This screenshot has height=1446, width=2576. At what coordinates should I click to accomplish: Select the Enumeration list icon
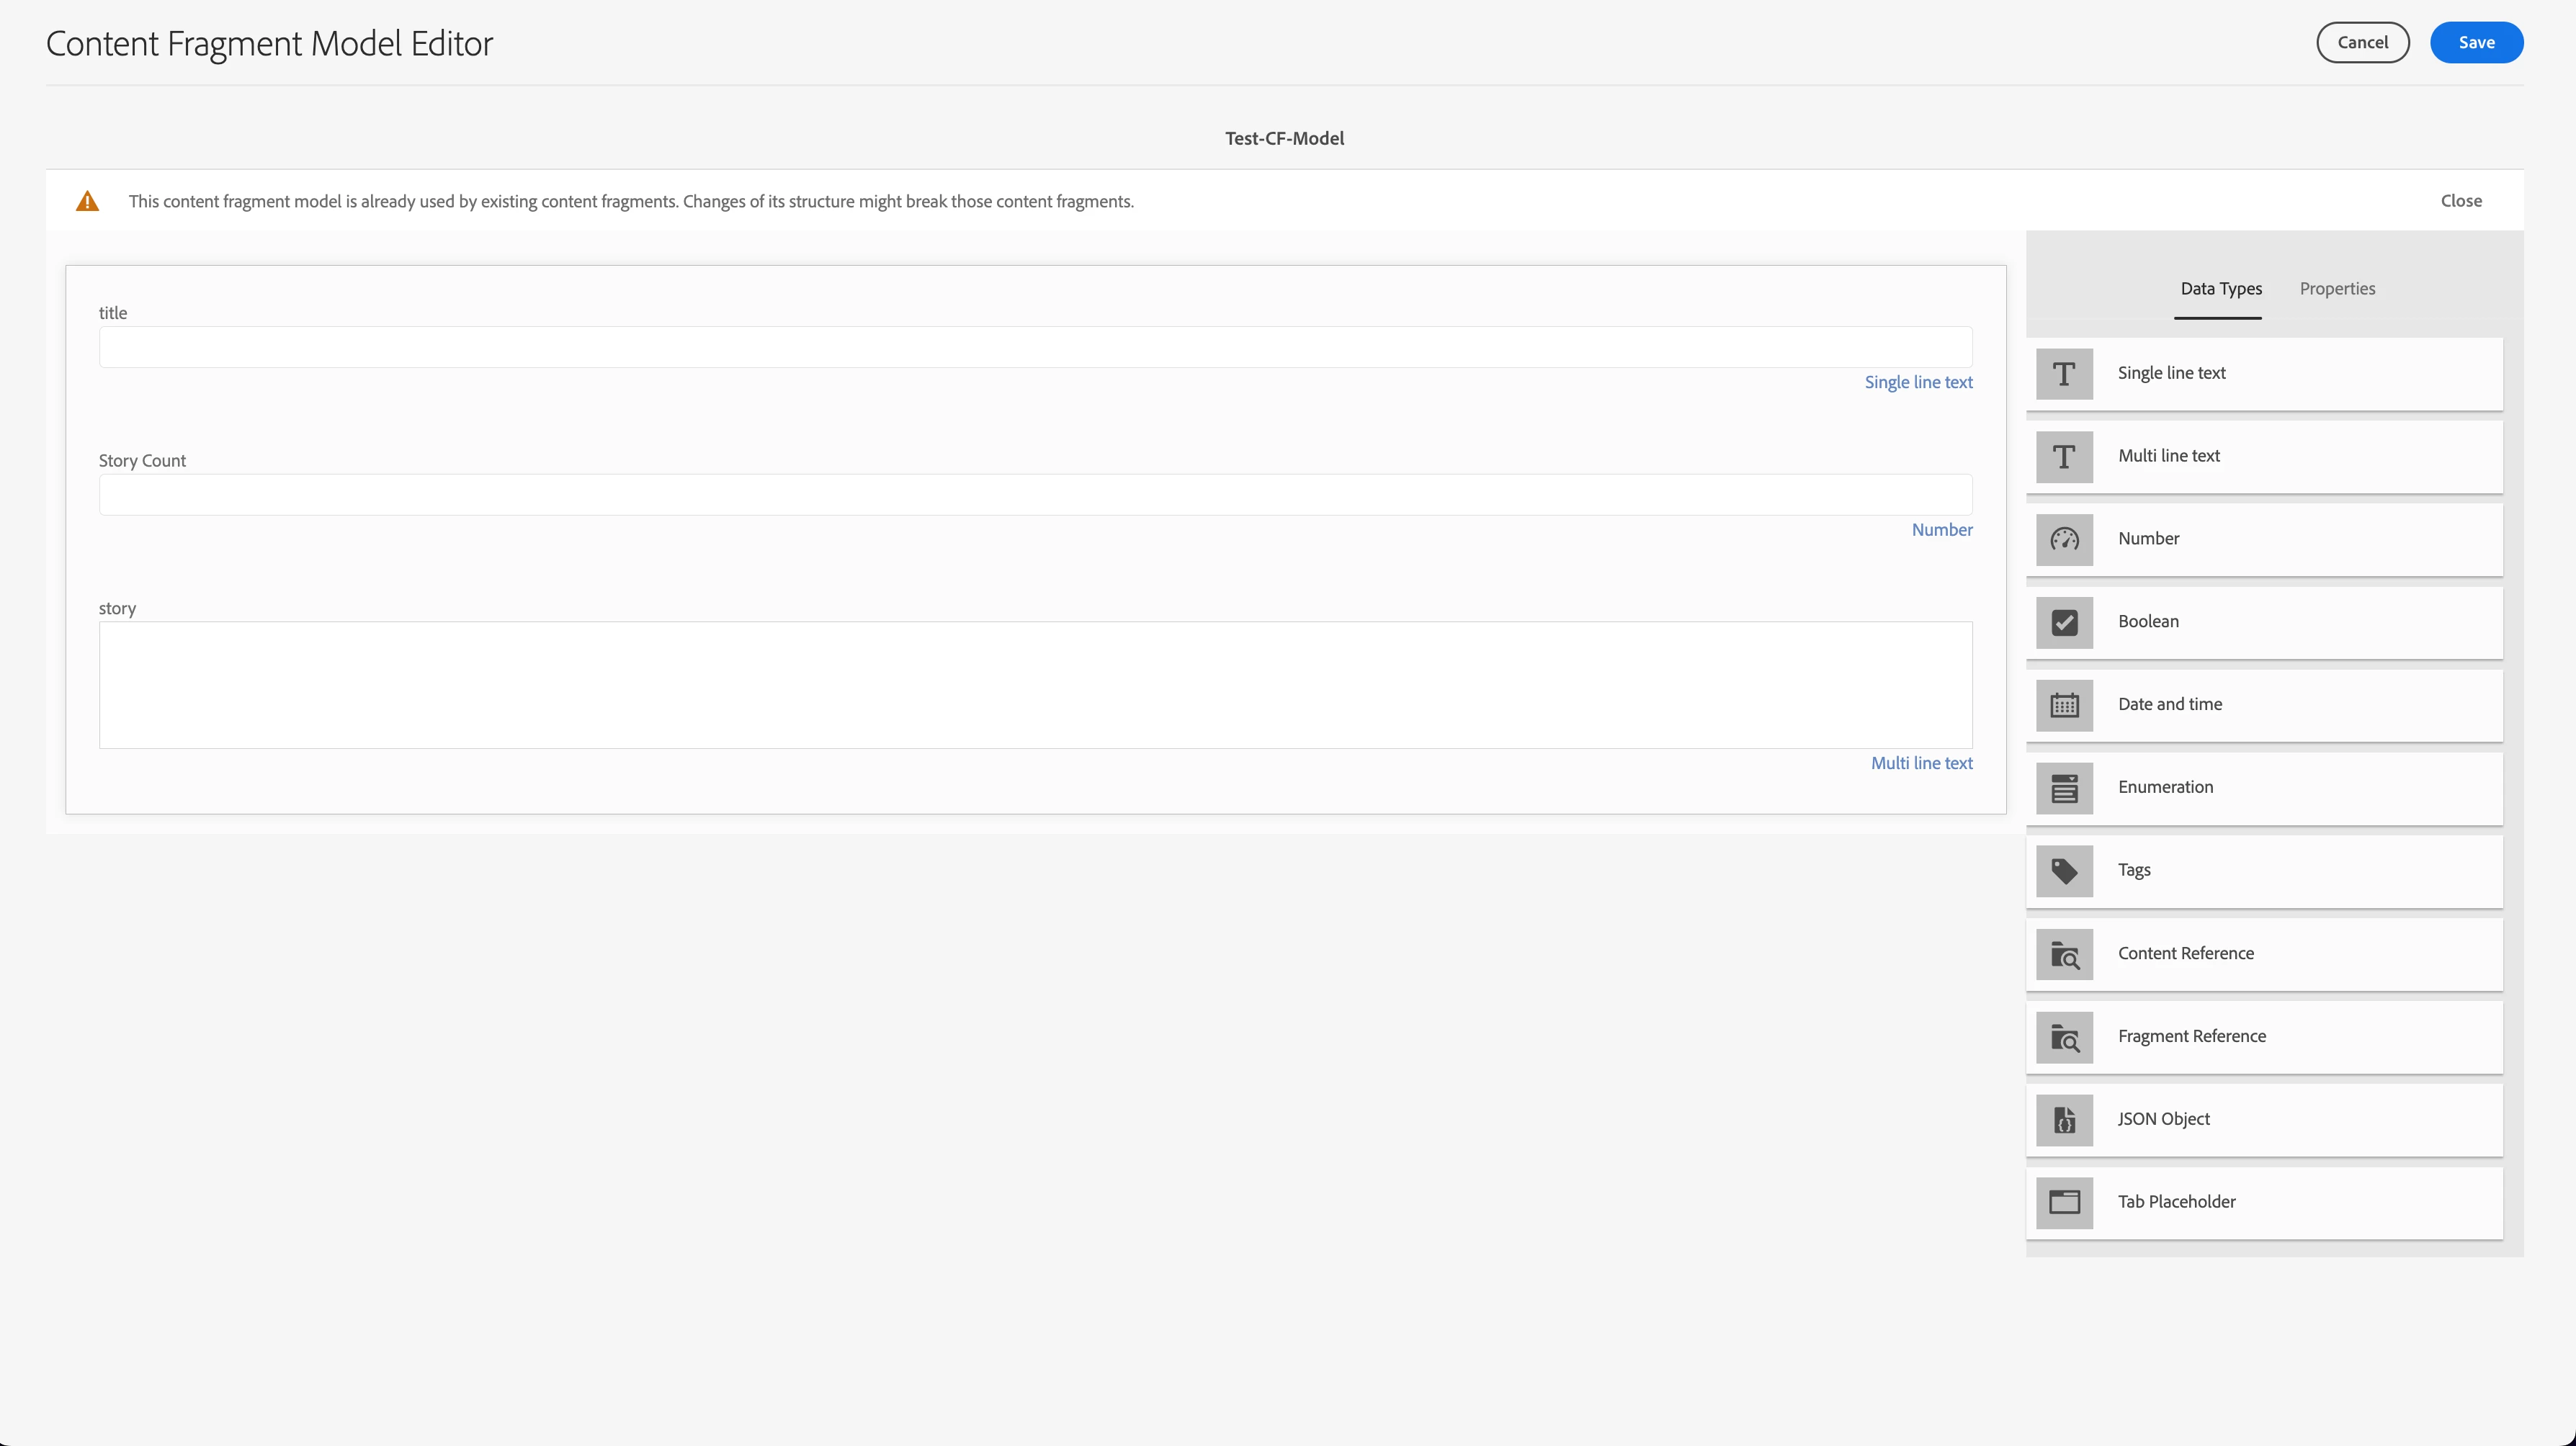coord(2064,788)
